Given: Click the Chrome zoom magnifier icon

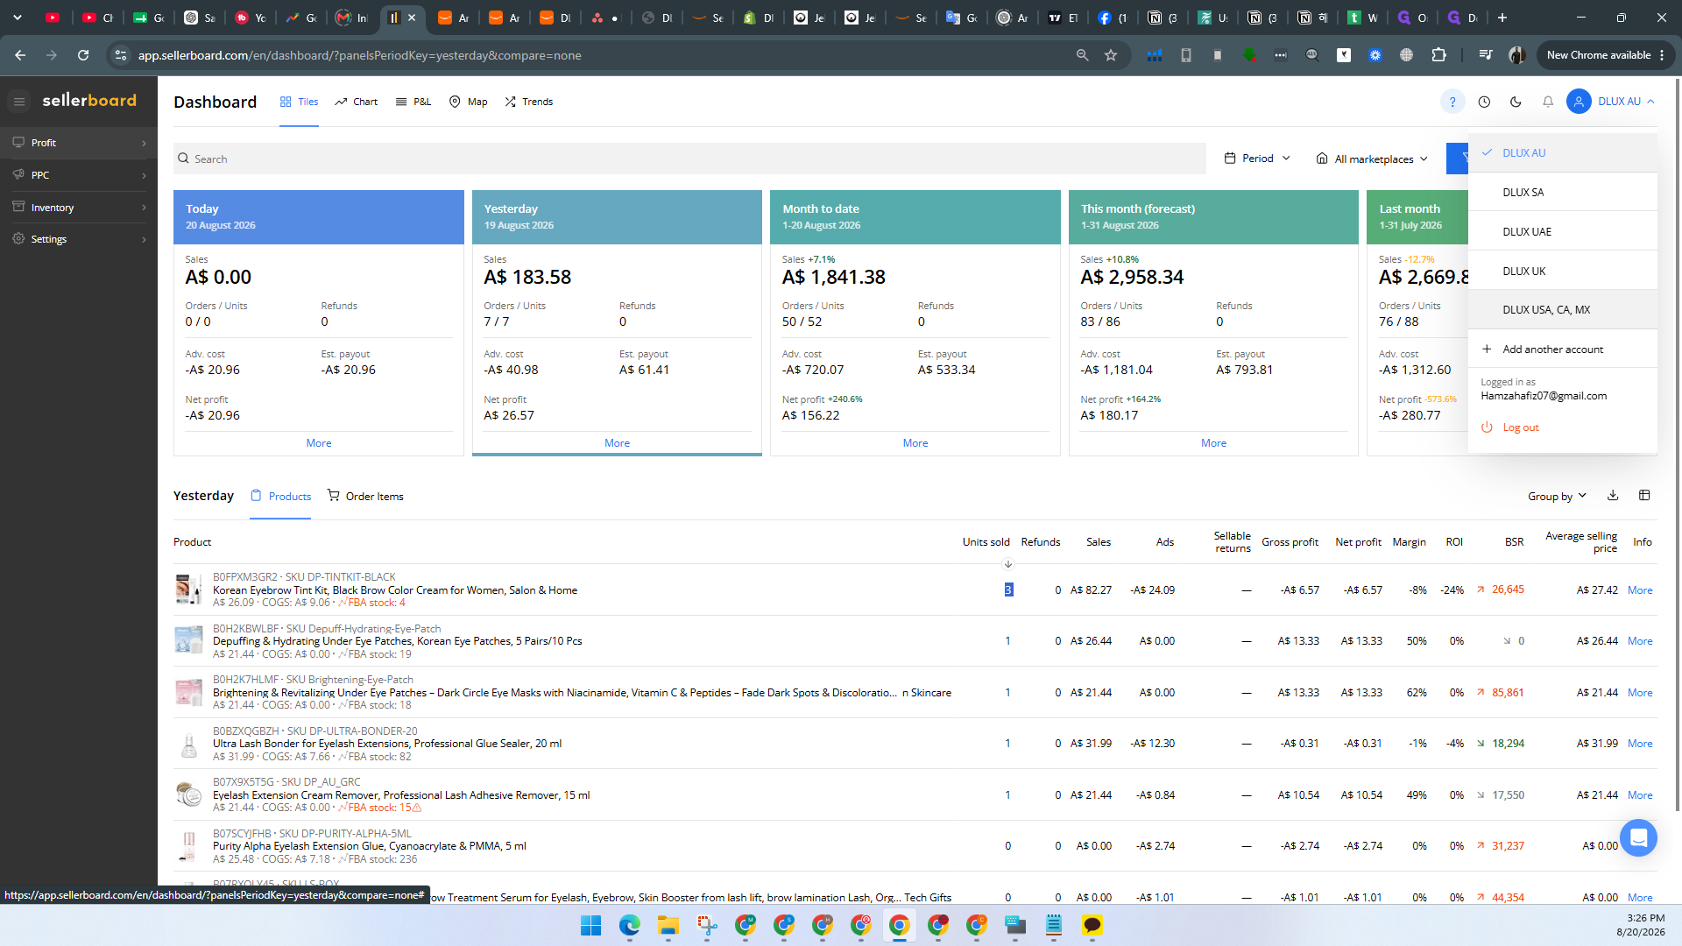Looking at the screenshot, I should tap(1083, 55).
